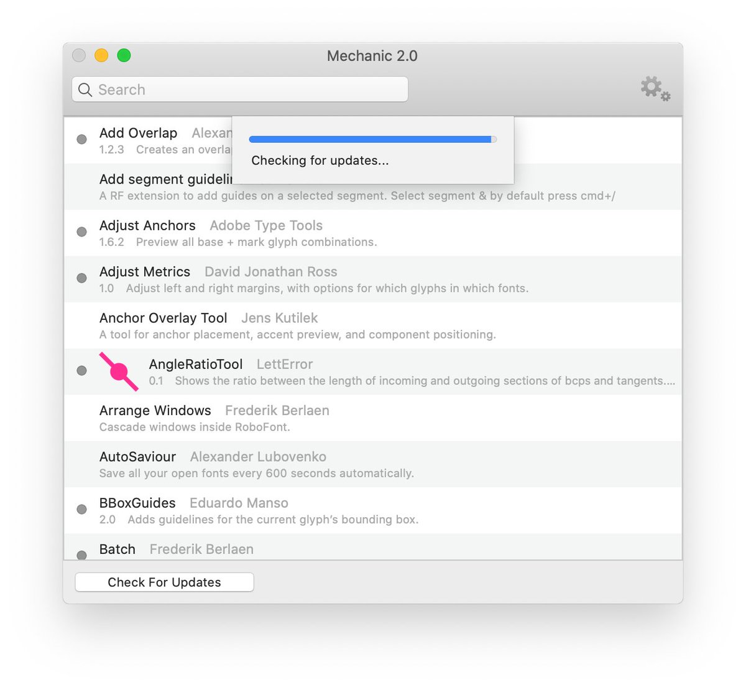Click author name Adobe Type Tools
This screenshot has width=746, height=687.
[266, 225]
